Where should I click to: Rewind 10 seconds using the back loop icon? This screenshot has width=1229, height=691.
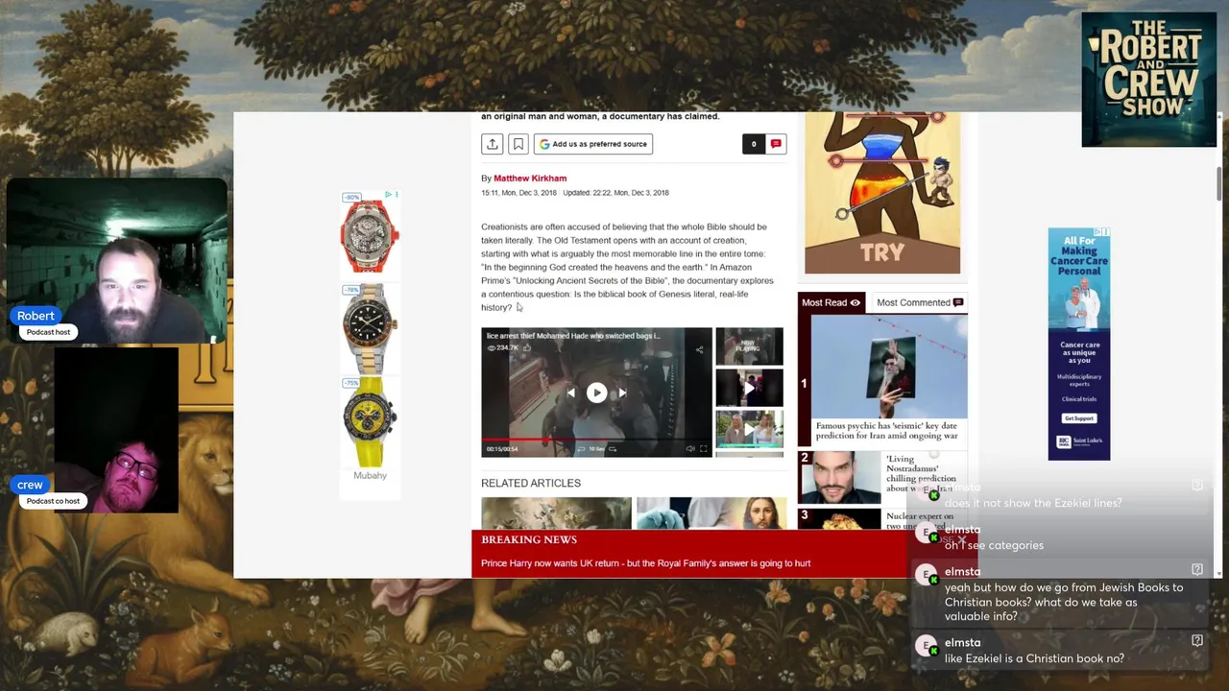582,449
